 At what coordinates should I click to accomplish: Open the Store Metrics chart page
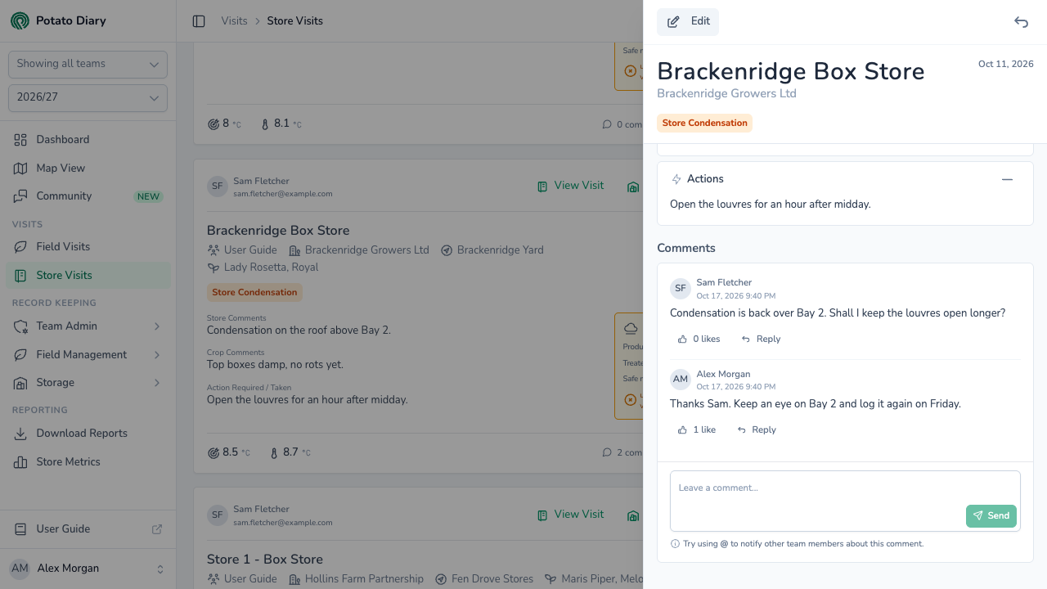point(88,461)
